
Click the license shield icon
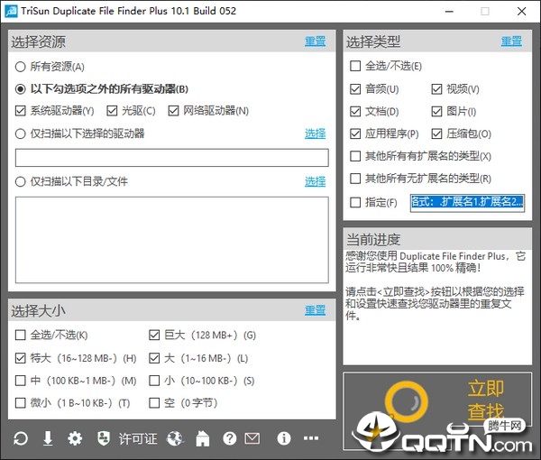click(x=104, y=438)
